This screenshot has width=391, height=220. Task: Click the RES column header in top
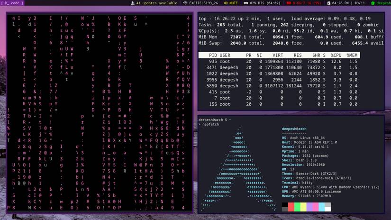coord(298,55)
